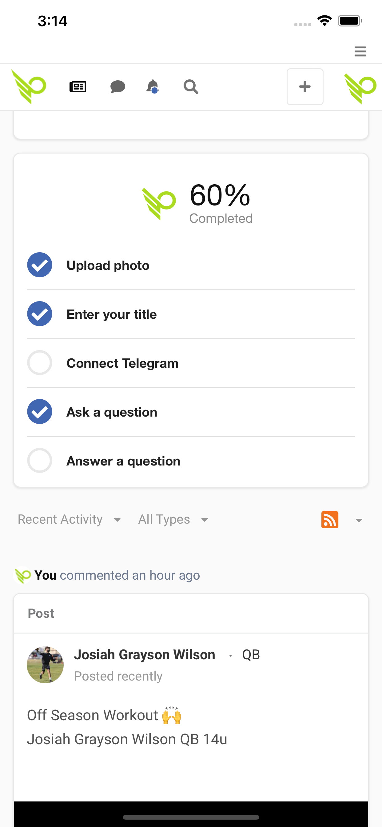This screenshot has width=382, height=827.
Task: Expand the All Types dropdown
Action: 173,519
